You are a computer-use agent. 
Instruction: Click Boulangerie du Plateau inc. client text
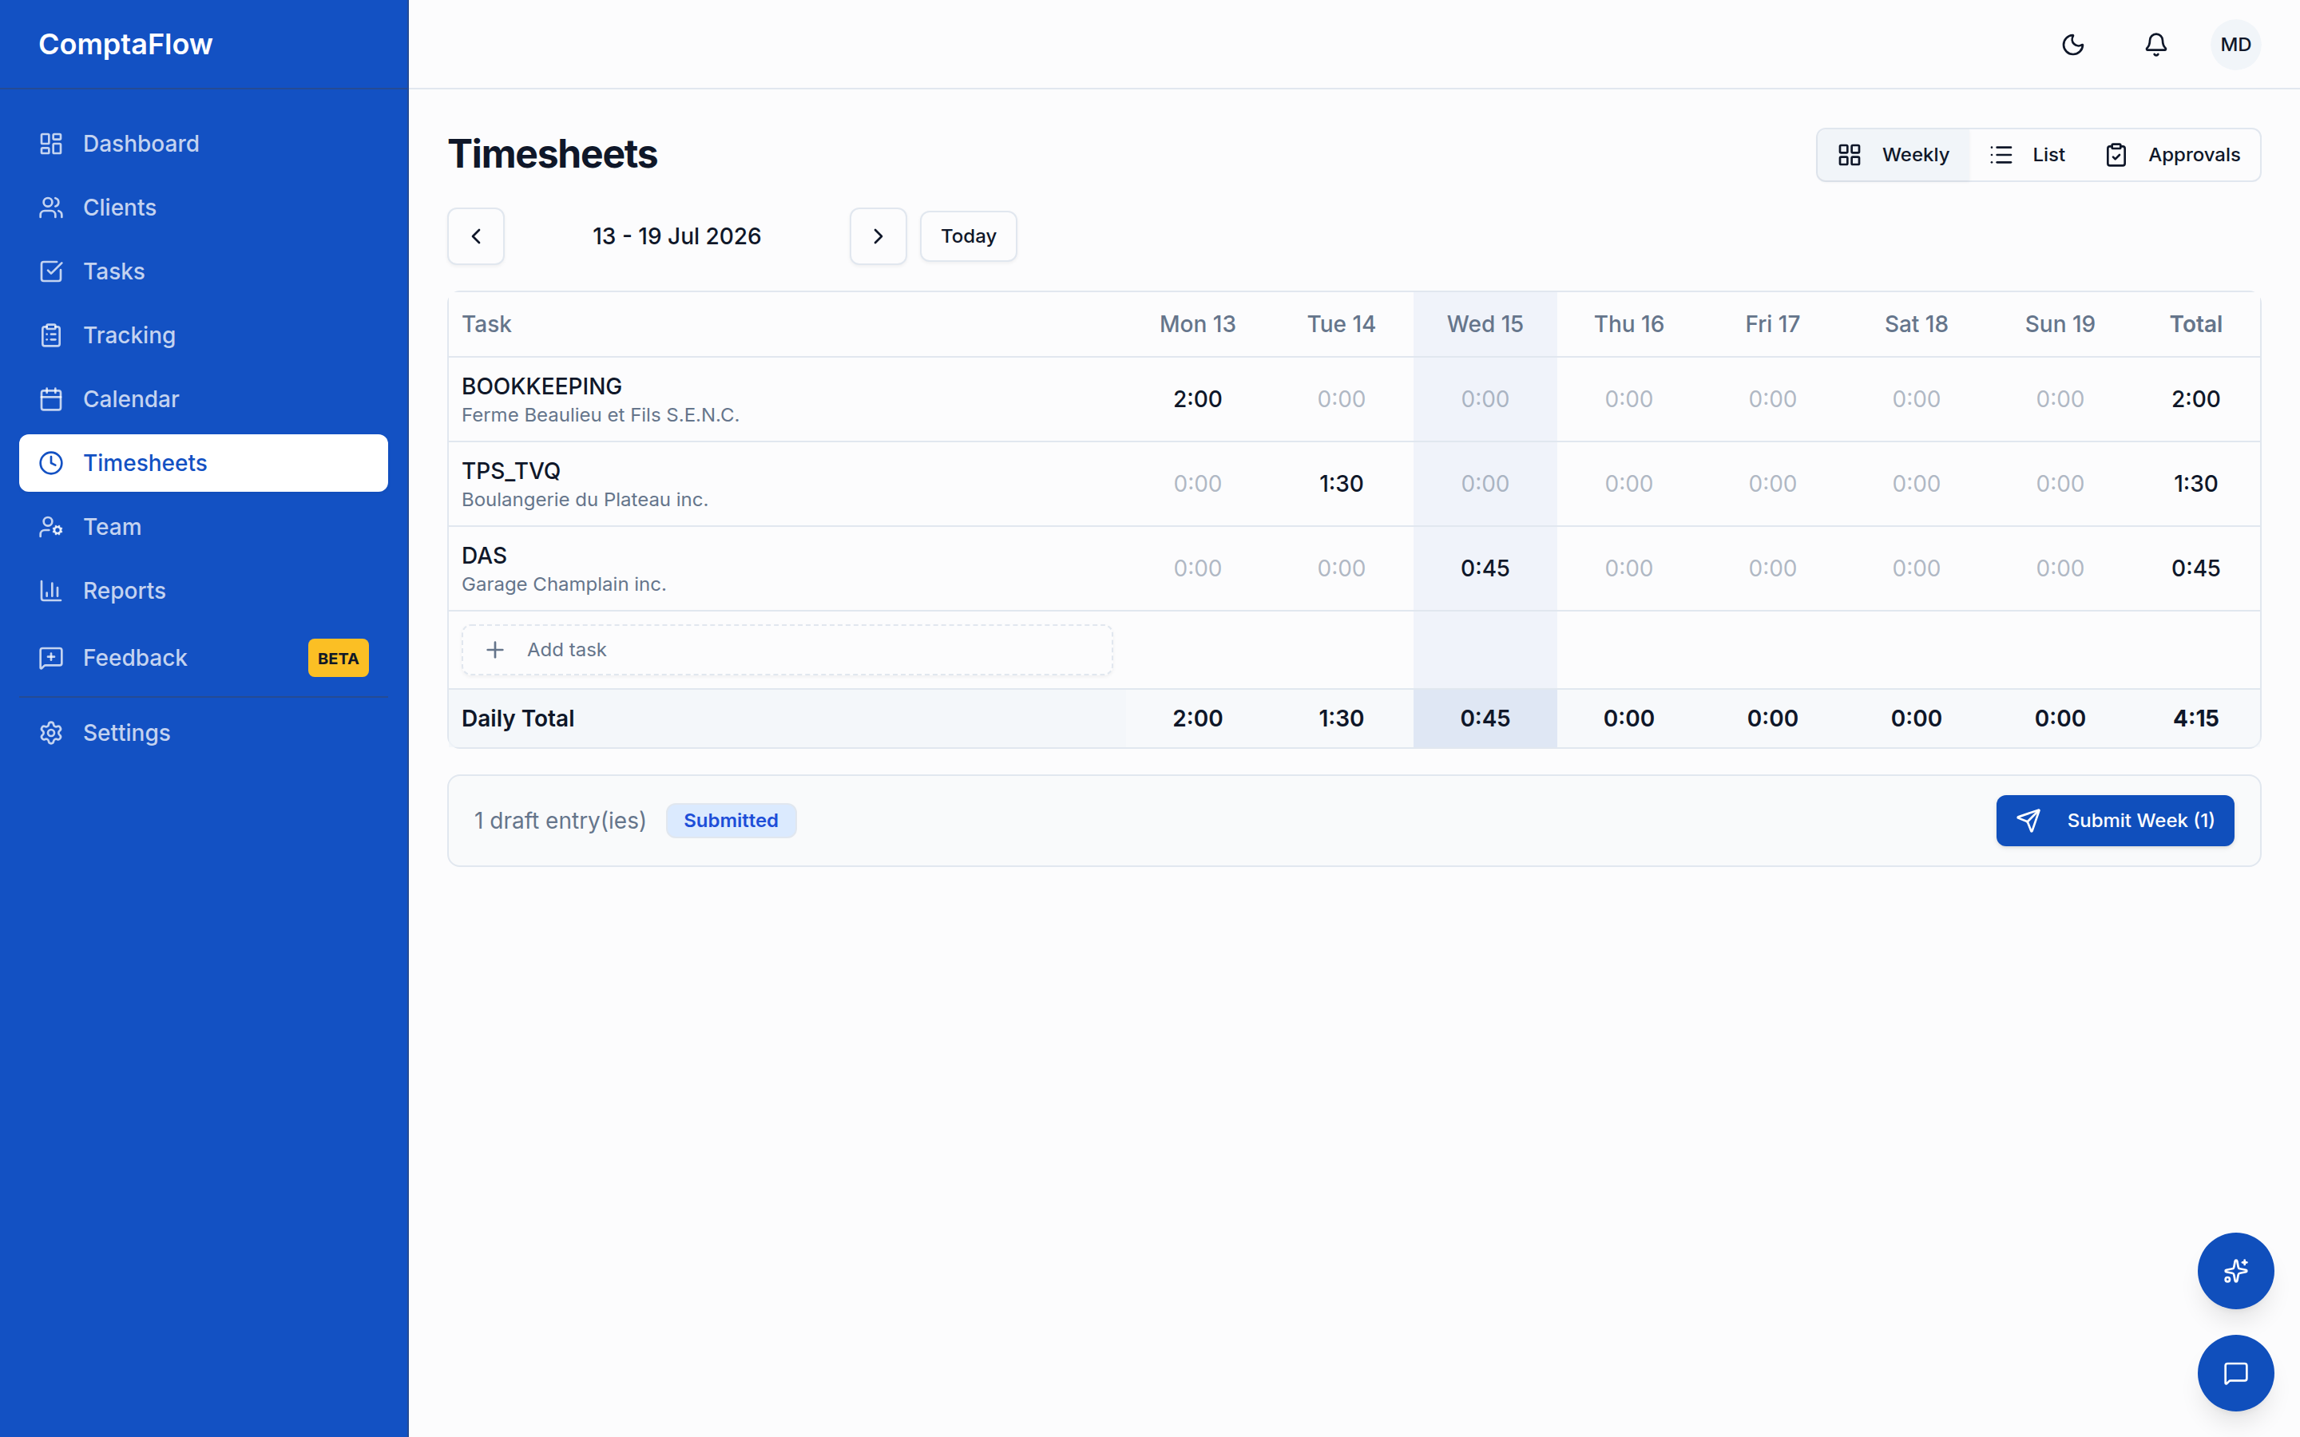coord(585,500)
